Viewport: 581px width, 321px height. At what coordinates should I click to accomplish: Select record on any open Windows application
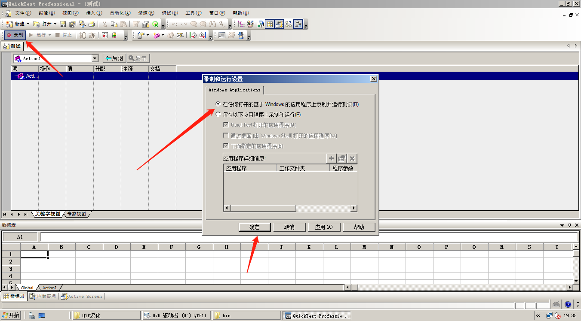point(218,104)
